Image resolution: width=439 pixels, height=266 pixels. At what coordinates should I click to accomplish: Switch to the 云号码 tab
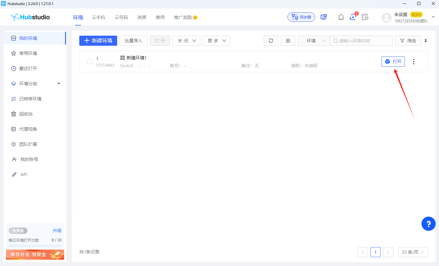pos(121,17)
